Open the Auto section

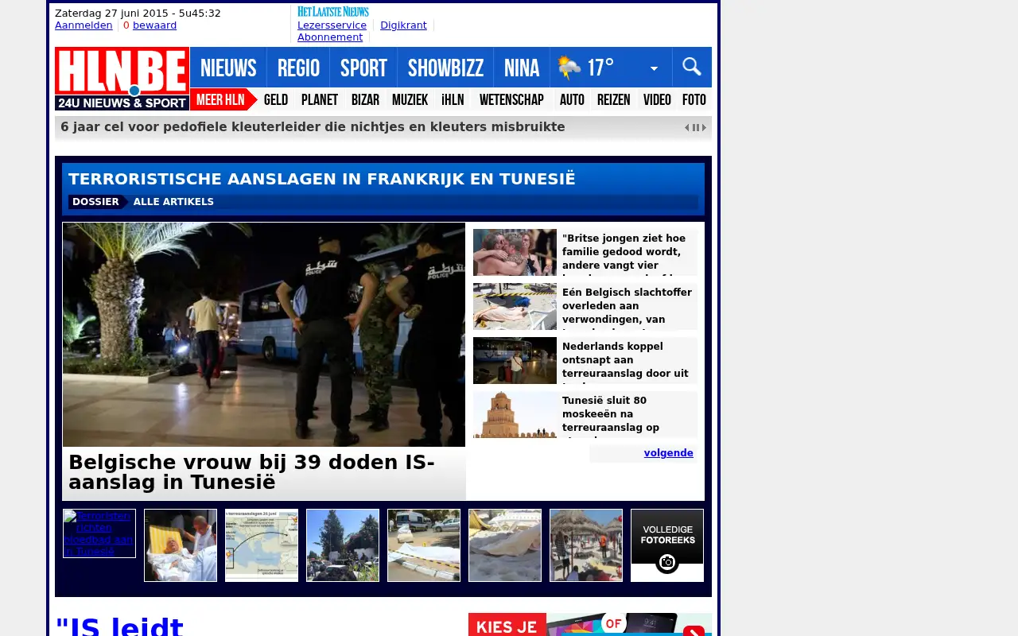point(572,99)
